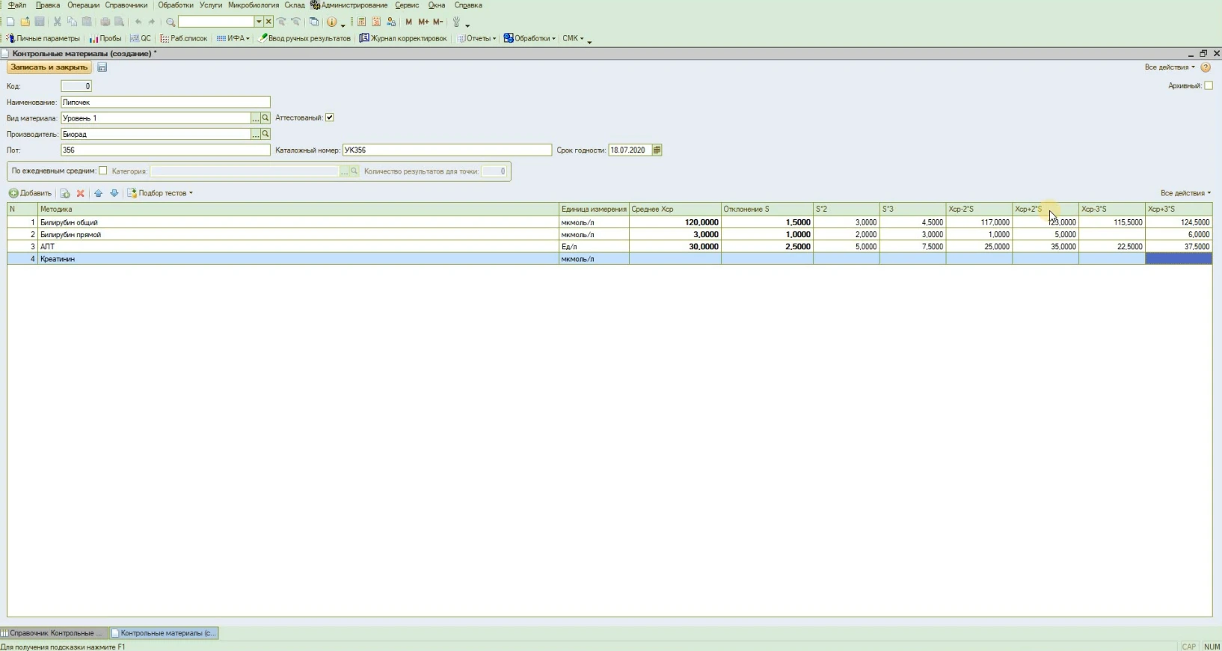This screenshot has width=1222, height=651.
Task: Open Журнал корректировок from the toolbar
Action: (403, 38)
